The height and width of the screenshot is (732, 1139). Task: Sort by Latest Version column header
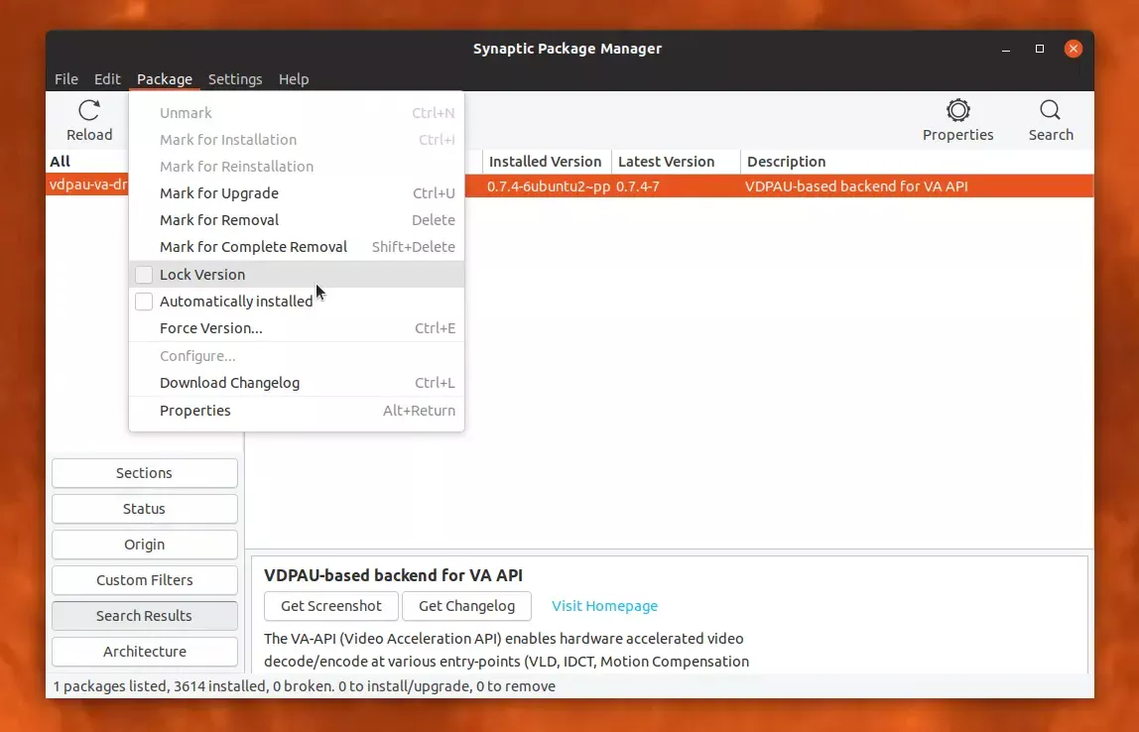(666, 162)
